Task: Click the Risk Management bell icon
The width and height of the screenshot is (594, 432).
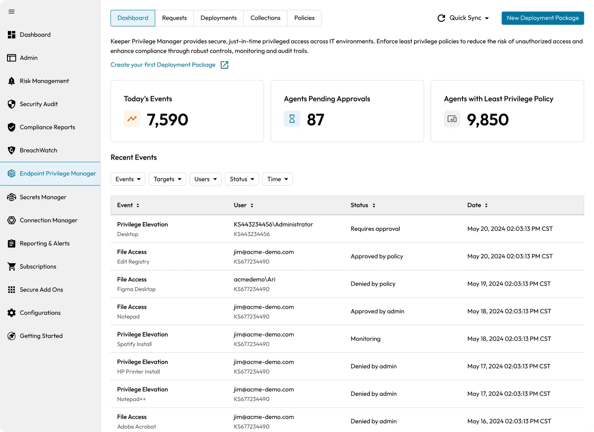Action: tap(12, 81)
